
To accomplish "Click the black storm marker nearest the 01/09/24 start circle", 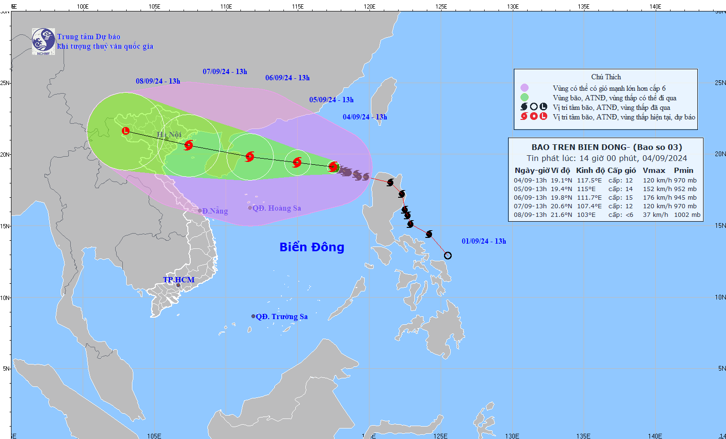I will tap(429, 234).
